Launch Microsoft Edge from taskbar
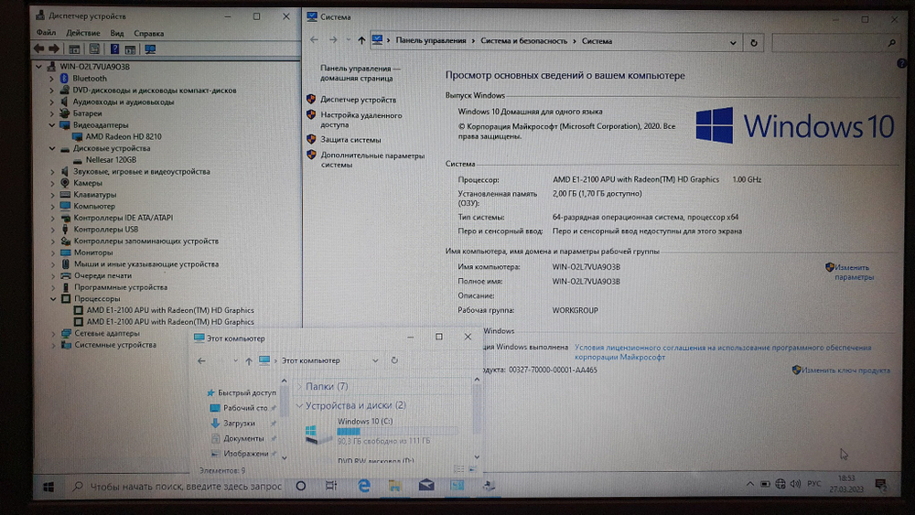Viewport: 915px width, 515px height. 363,486
